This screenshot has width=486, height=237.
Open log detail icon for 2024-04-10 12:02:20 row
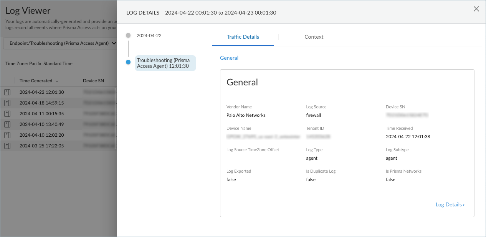tap(7, 135)
